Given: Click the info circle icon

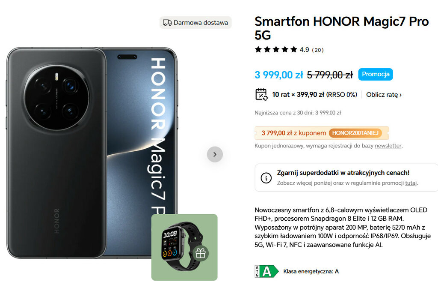Looking at the screenshot, I should click(266, 178).
